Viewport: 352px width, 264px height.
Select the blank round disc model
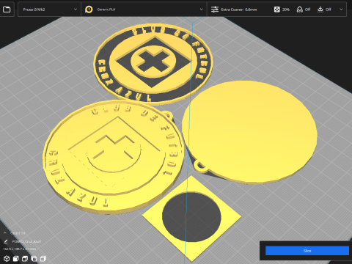point(249,132)
